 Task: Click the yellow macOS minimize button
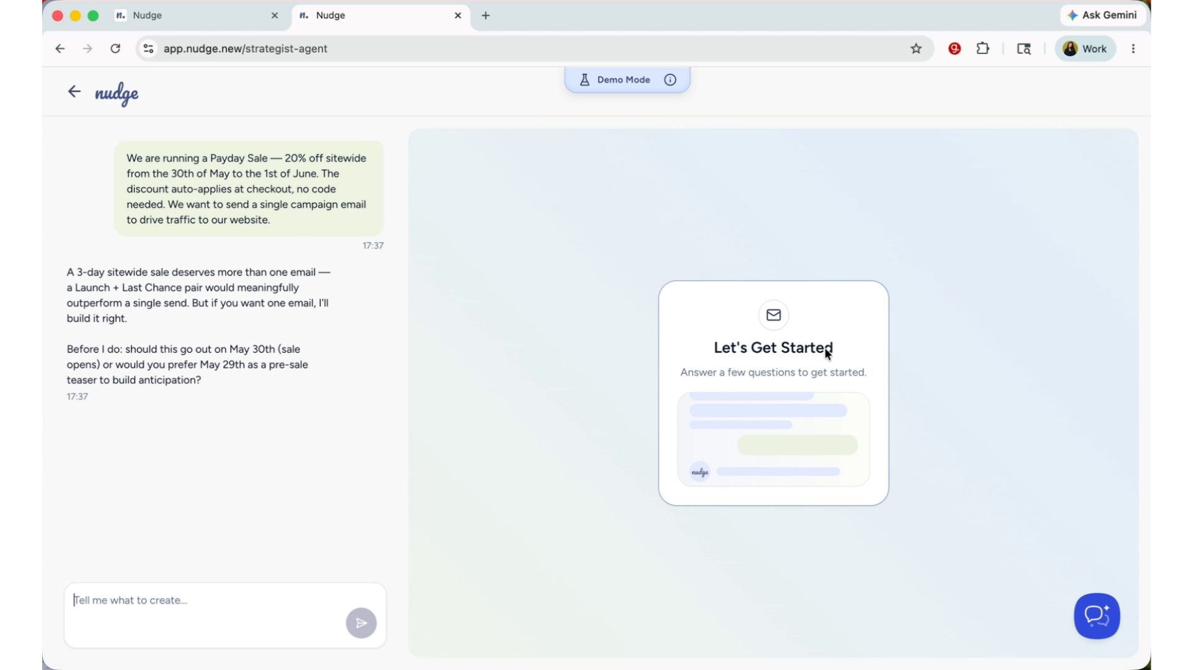pyautogui.click(x=75, y=16)
